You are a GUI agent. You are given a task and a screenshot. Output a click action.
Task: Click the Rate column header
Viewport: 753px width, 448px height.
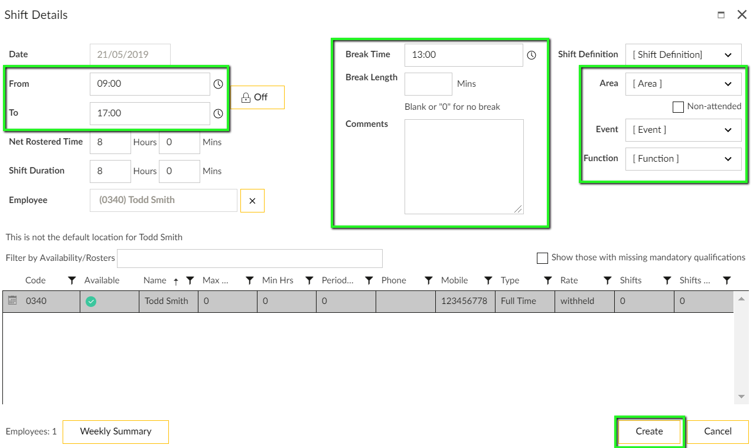[569, 280]
